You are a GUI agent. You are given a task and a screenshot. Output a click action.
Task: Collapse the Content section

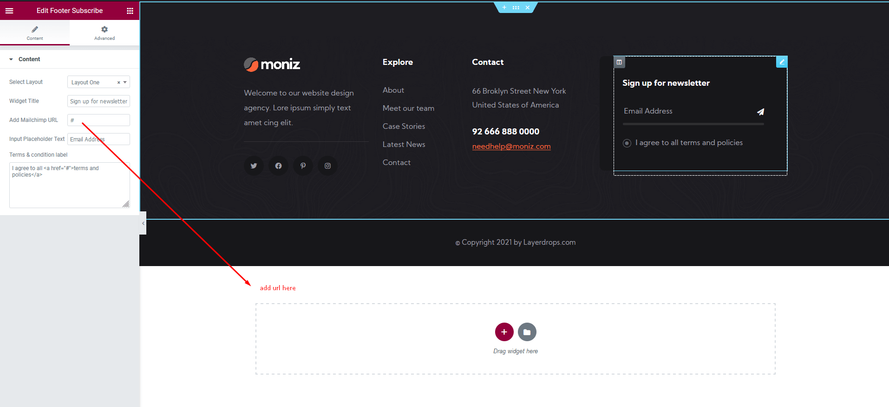tap(11, 59)
